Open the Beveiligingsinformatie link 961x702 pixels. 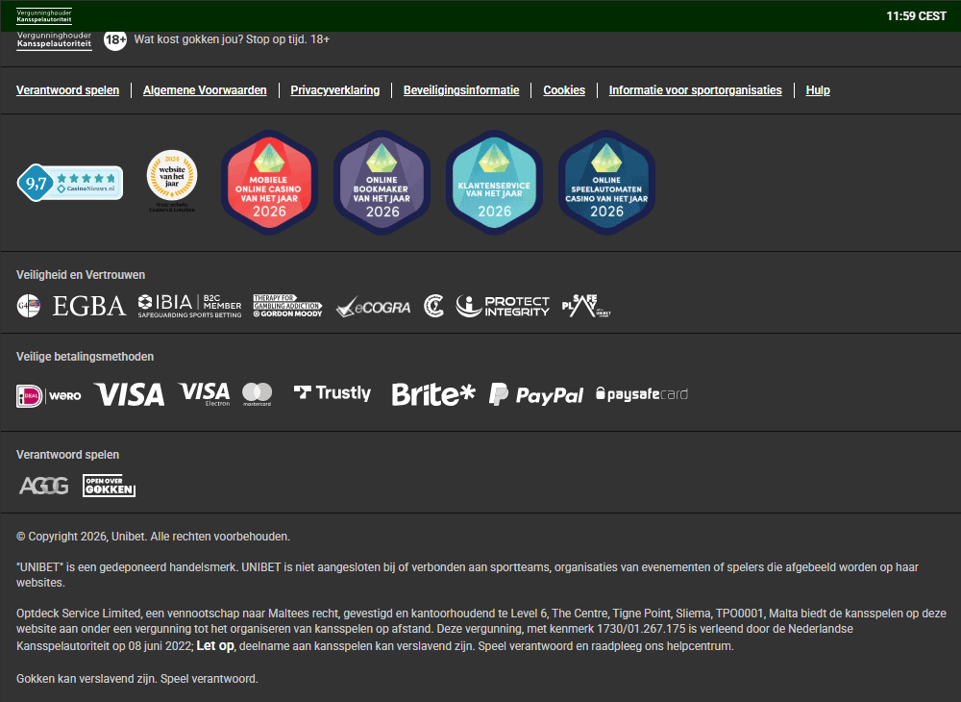[x=461, y=90]
